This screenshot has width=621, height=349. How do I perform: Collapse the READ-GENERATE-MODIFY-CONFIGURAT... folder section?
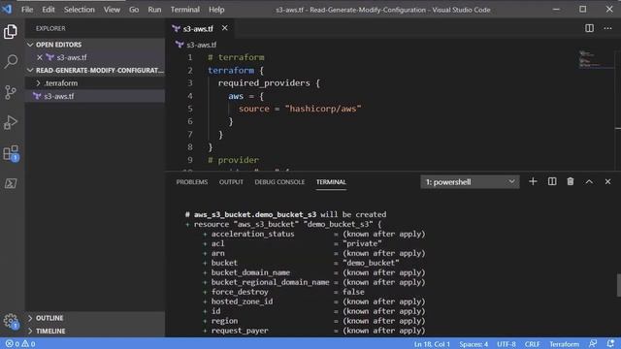click(x=95, y=71)
